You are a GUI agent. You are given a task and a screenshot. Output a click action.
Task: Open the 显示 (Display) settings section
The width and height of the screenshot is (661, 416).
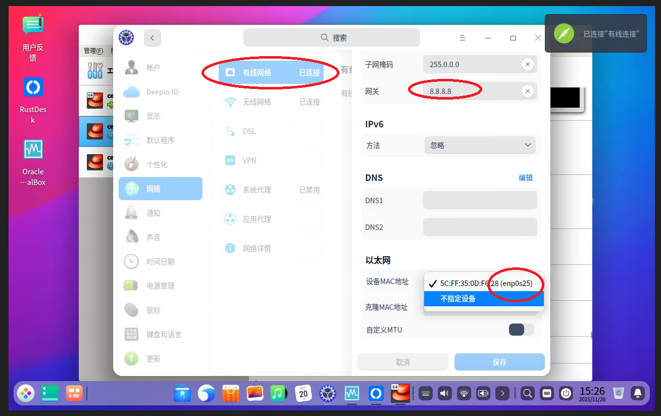(x=161, y=116)
